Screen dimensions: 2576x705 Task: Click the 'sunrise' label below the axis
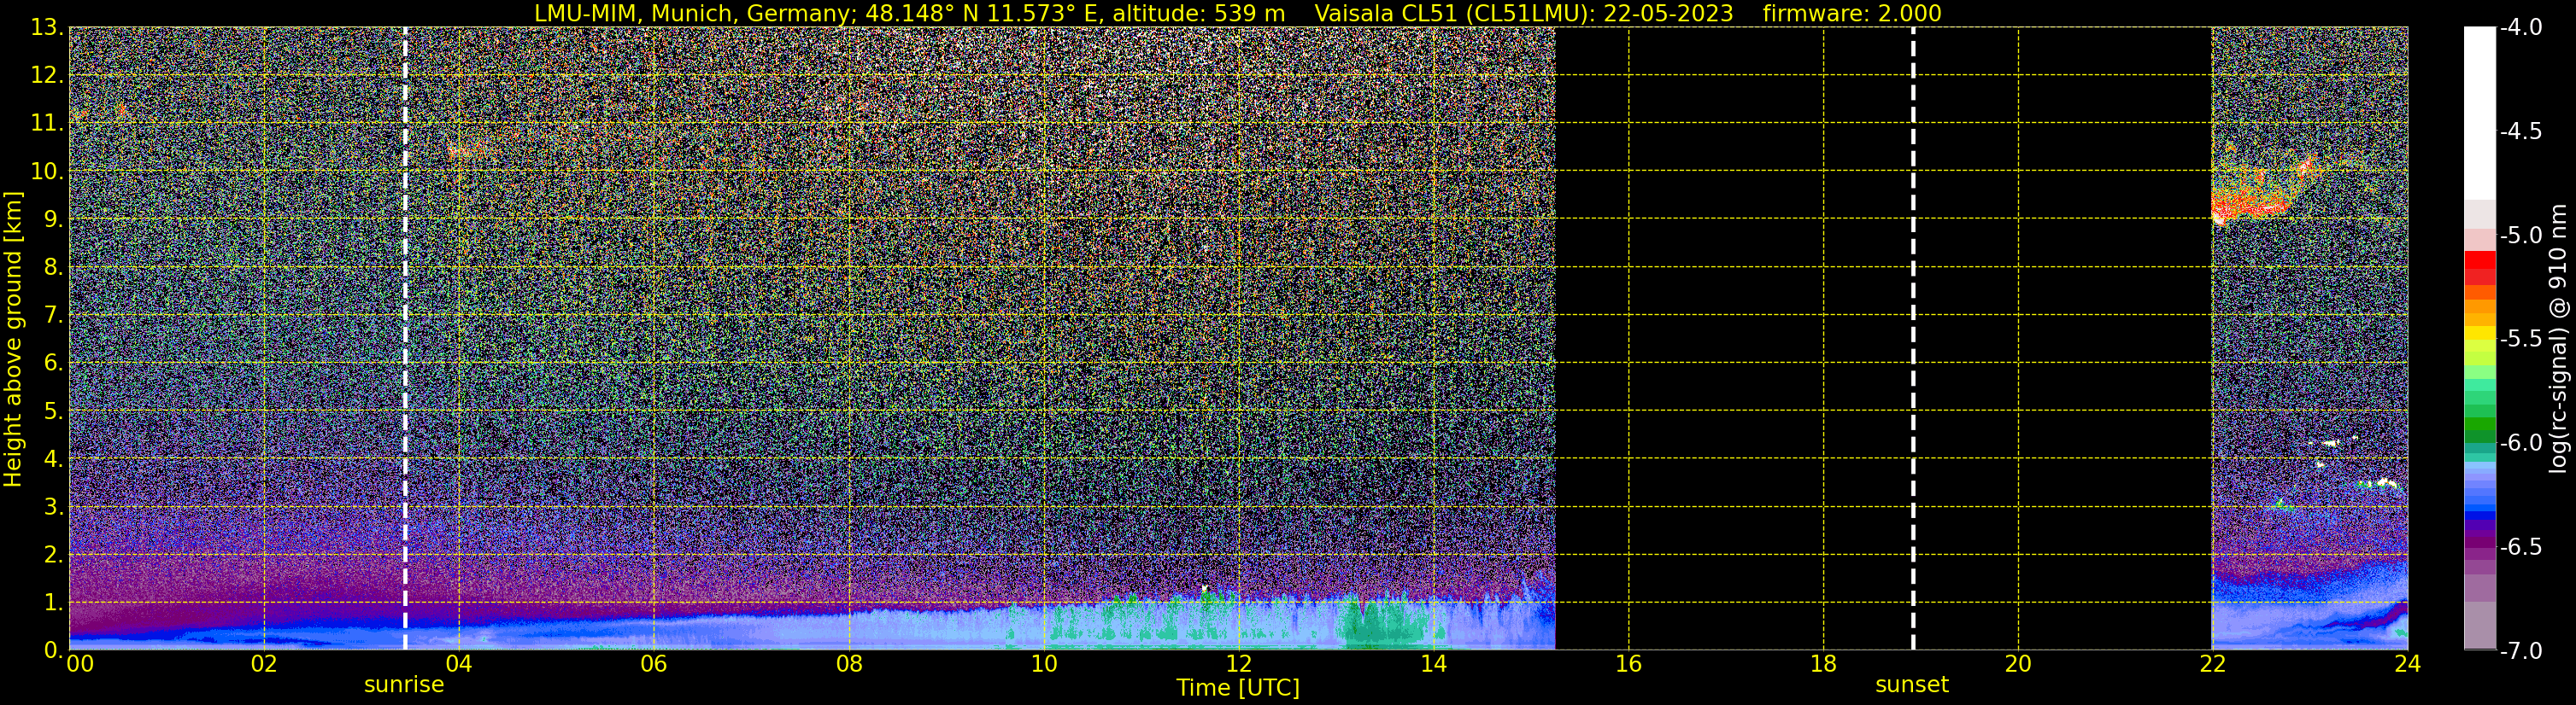pyautogui.click(x=404, y=685)
